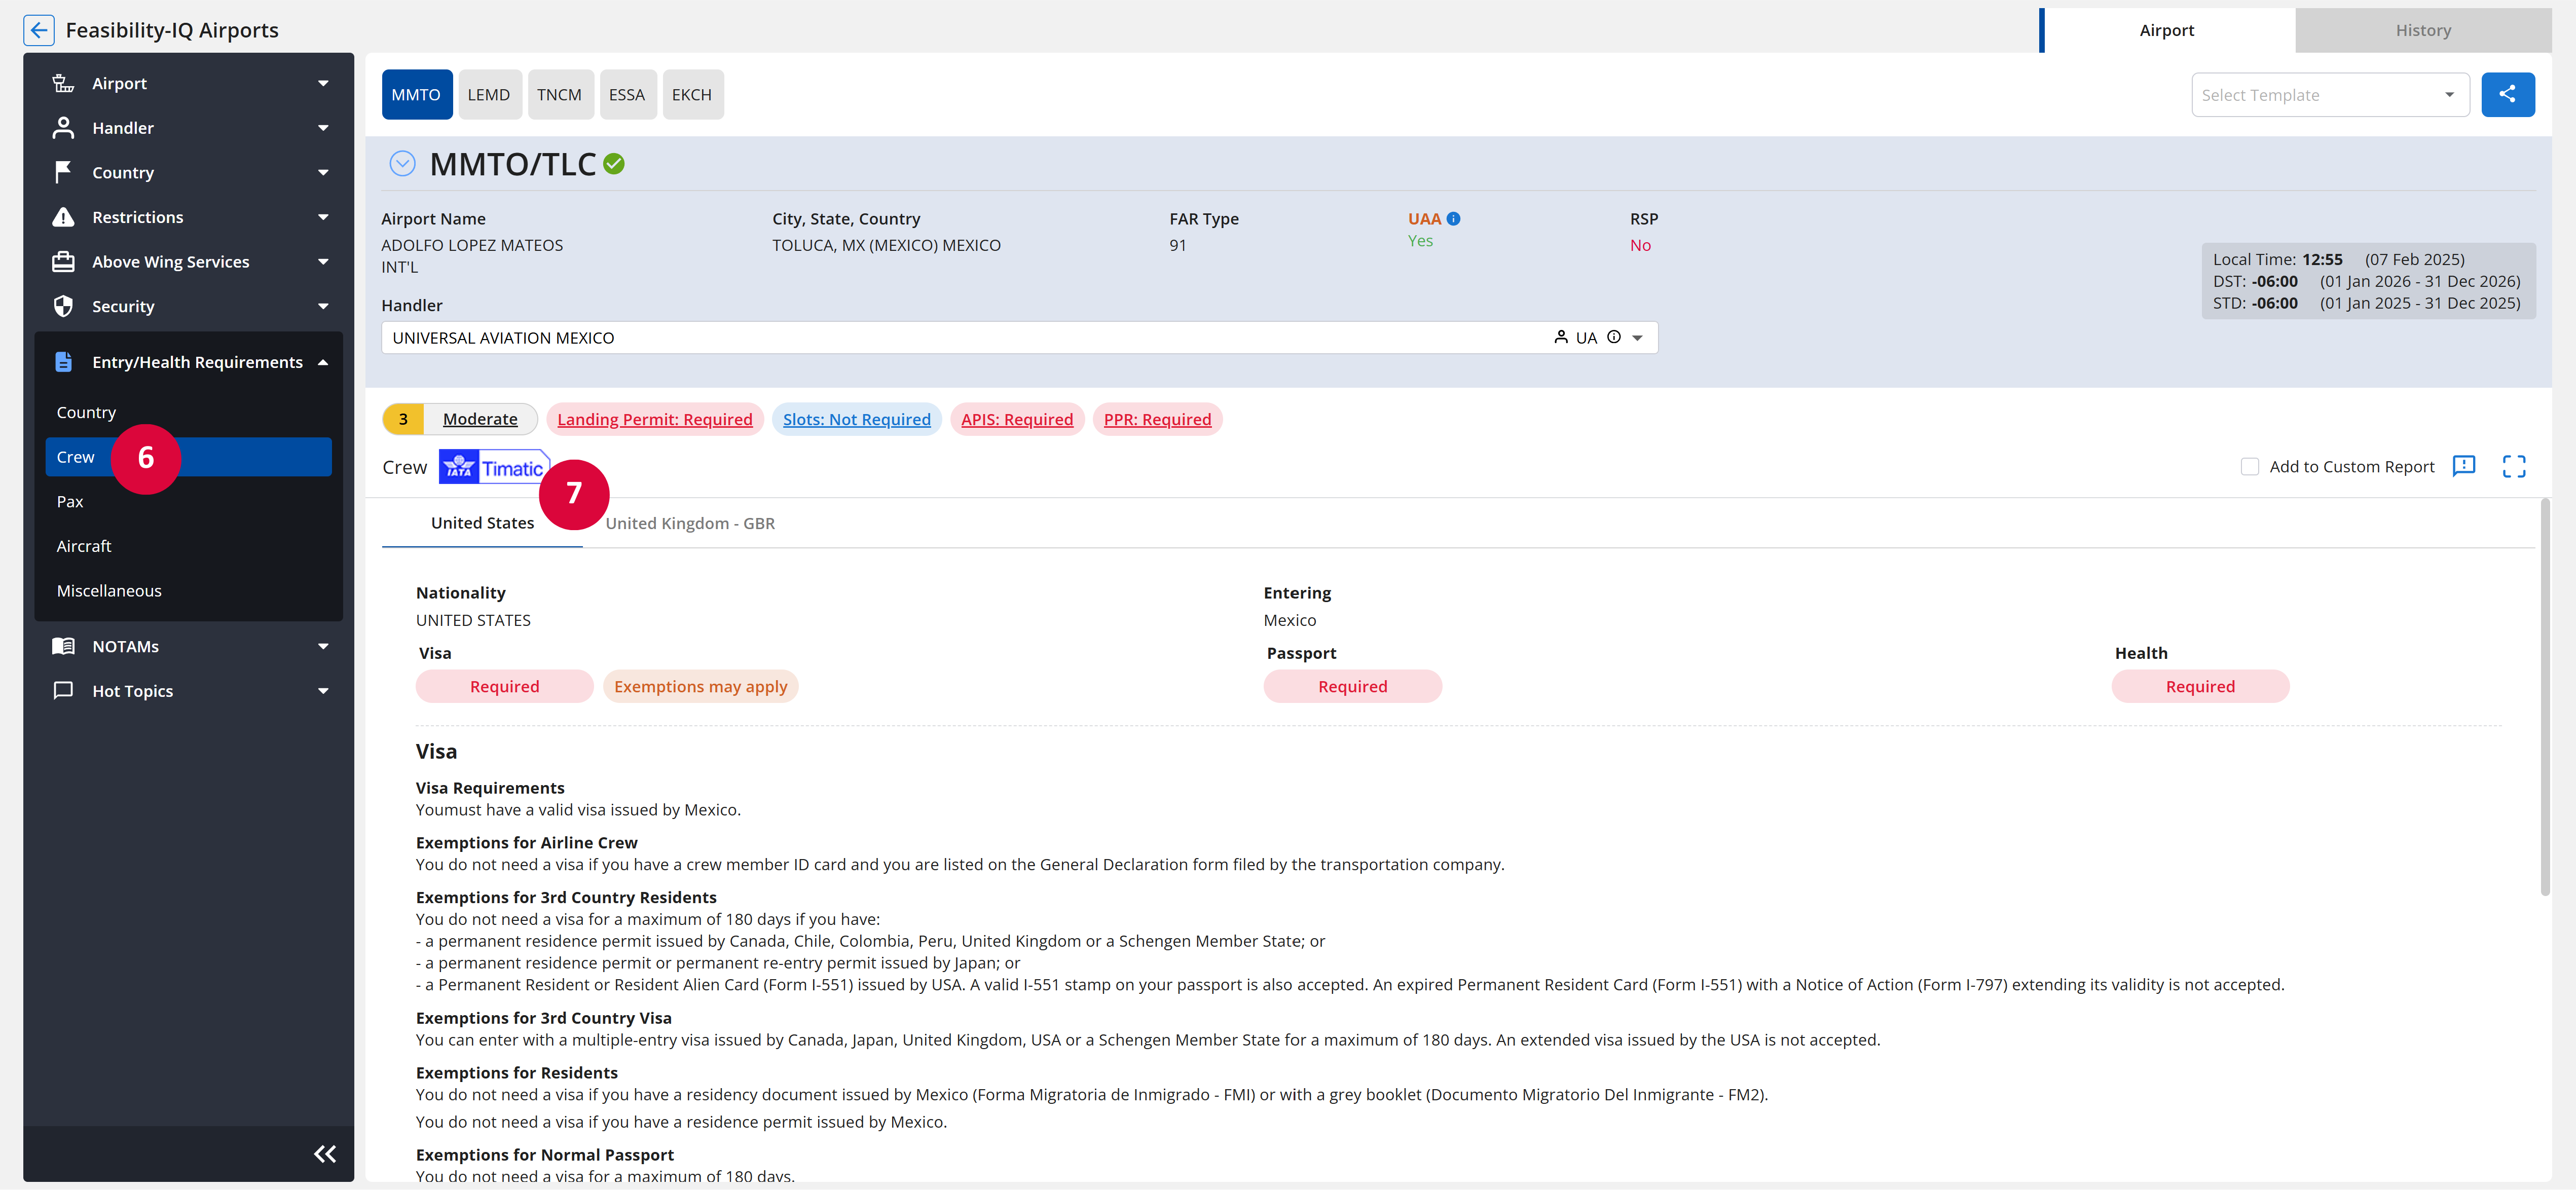Screen dimensions: 2576x1190
Task: Go back using the arrow icon
Action: [x=38, y=30]
